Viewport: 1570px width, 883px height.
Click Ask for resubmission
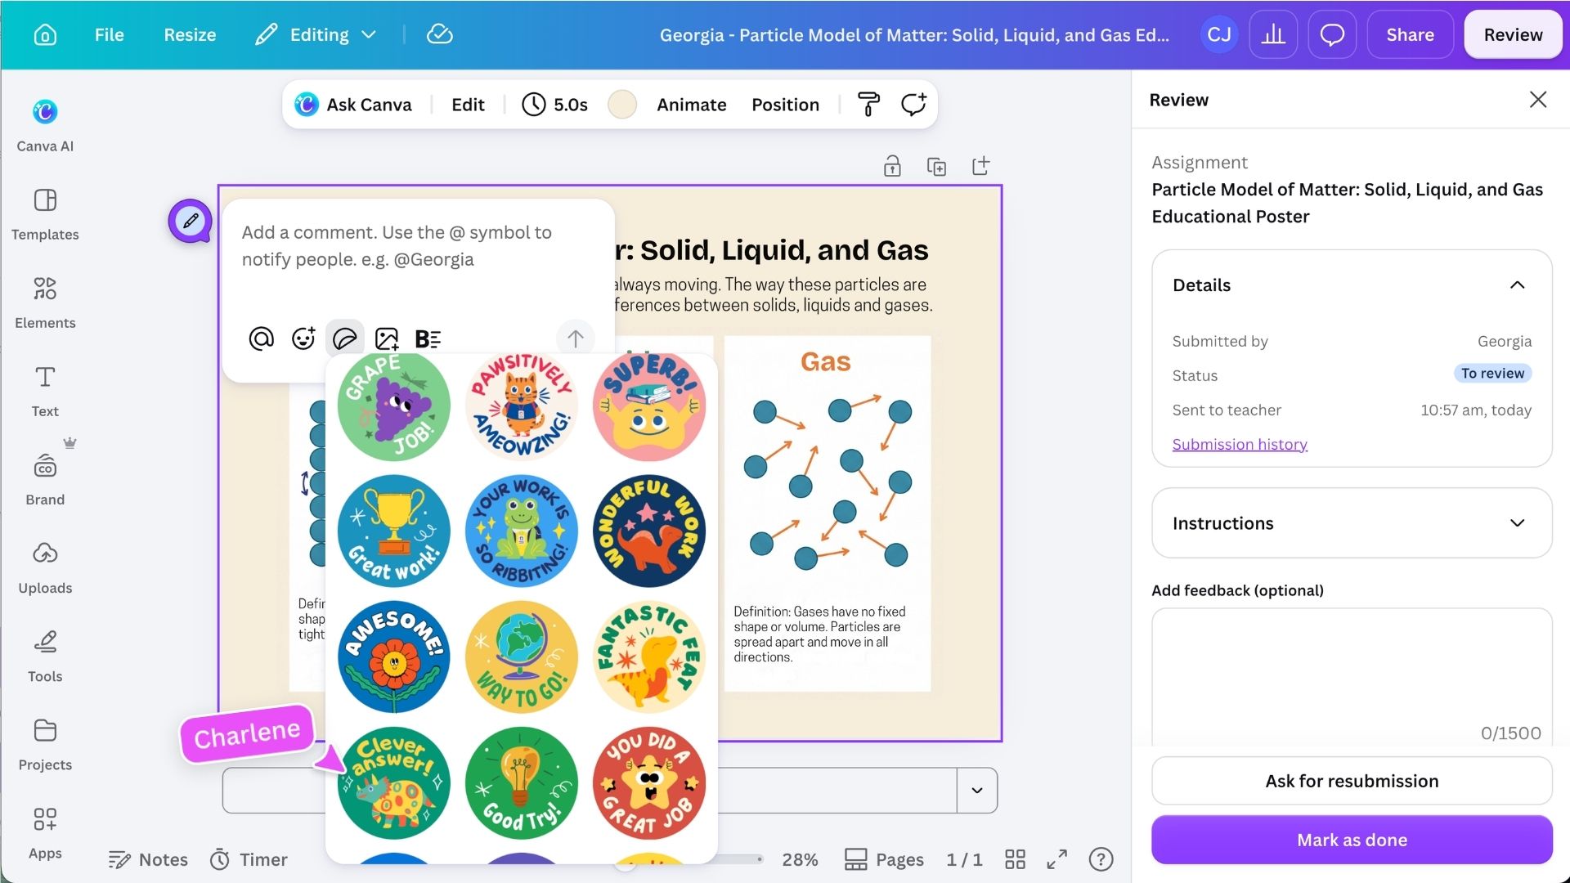click(1352, 781)
